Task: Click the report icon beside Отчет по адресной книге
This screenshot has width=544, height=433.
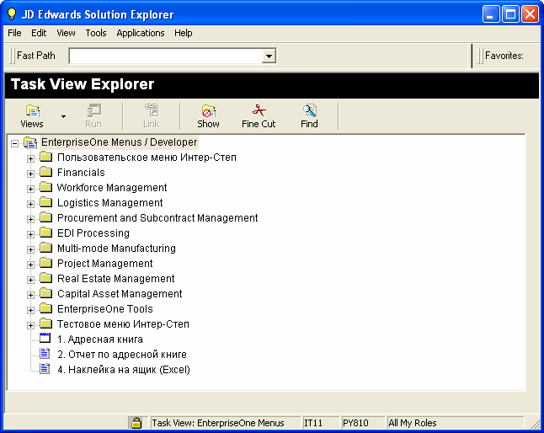Action: pyautogui.click(x=45, y=353)
